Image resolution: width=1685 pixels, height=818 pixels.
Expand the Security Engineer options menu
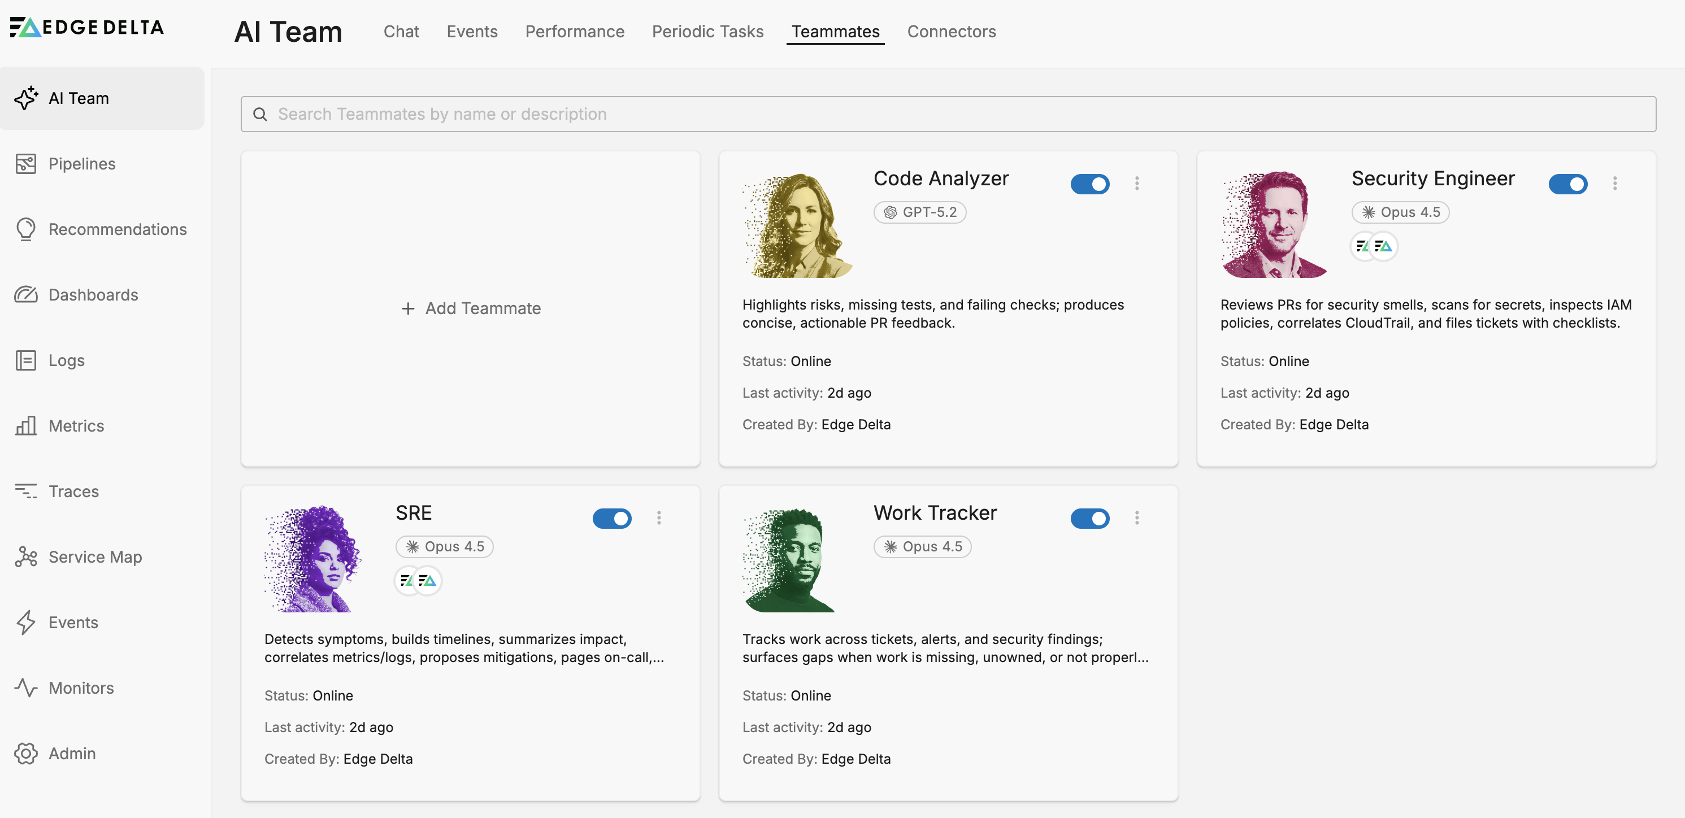pyautogui.click(x=1614, y=184)
